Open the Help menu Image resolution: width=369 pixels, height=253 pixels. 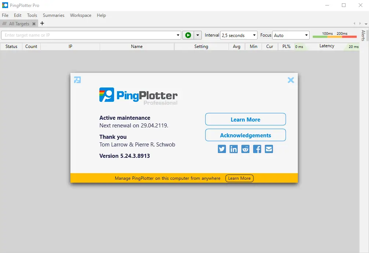(101, 15)
